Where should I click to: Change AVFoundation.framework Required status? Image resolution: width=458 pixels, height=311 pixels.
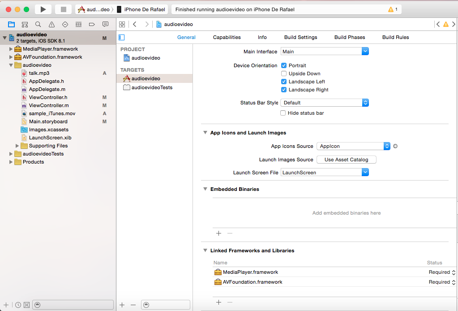tap(442, 282)
